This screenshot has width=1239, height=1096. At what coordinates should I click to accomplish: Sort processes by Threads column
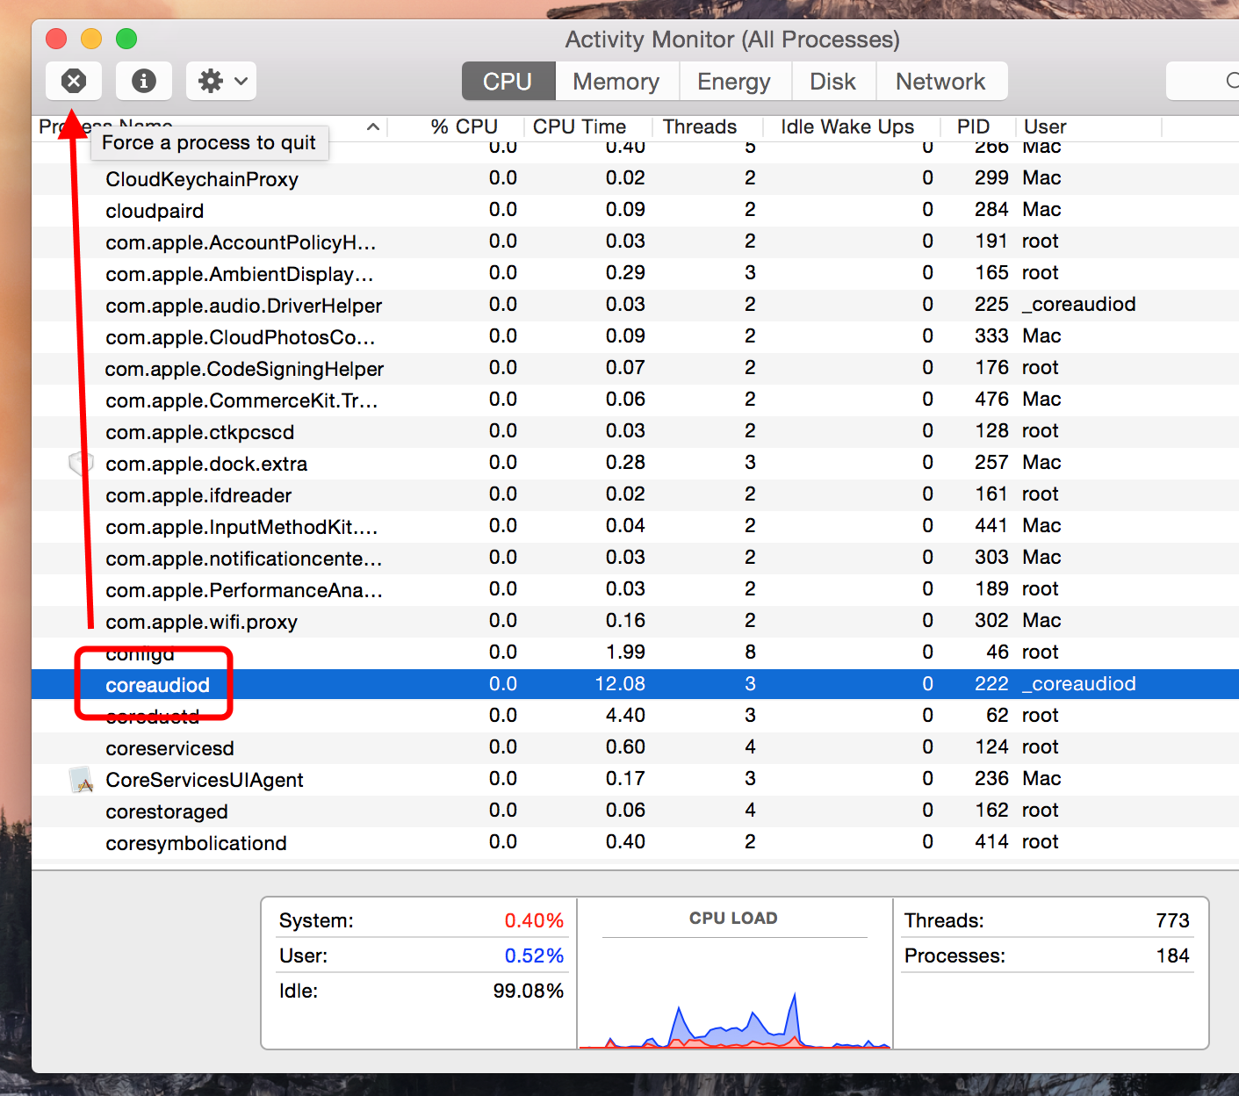699,127
